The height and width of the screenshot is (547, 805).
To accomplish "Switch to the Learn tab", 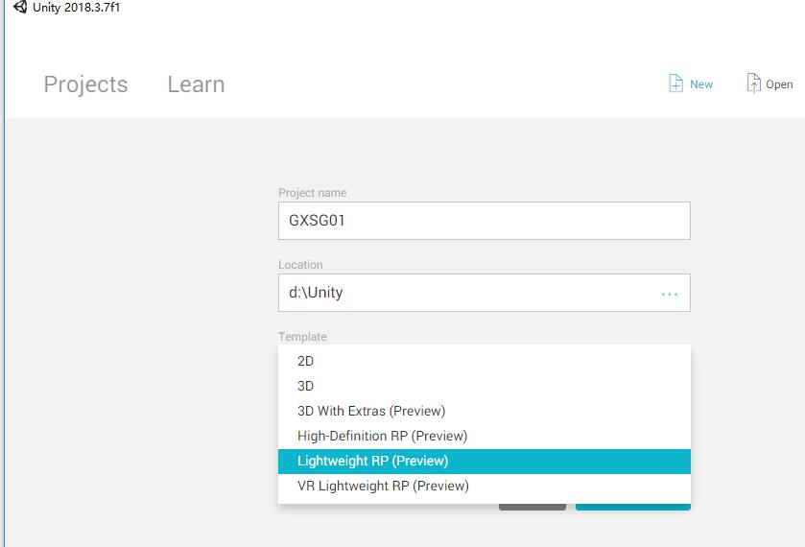I will pos(196,84).
